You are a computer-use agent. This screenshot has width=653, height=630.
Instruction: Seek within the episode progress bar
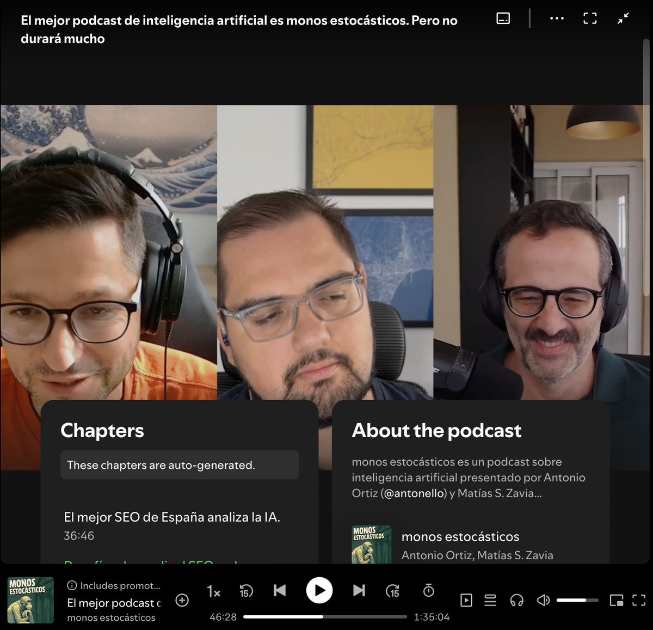pos(325,617)
